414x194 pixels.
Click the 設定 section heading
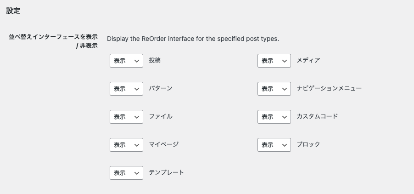[x=13, y=11]
